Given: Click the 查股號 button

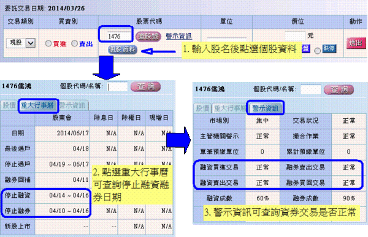Looking at the screenshot, I should pos(148,37).
